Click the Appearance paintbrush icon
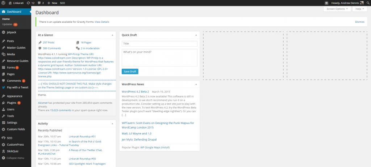Image resolution: width=371 pixels, height=167 pixels. [4, 96]
